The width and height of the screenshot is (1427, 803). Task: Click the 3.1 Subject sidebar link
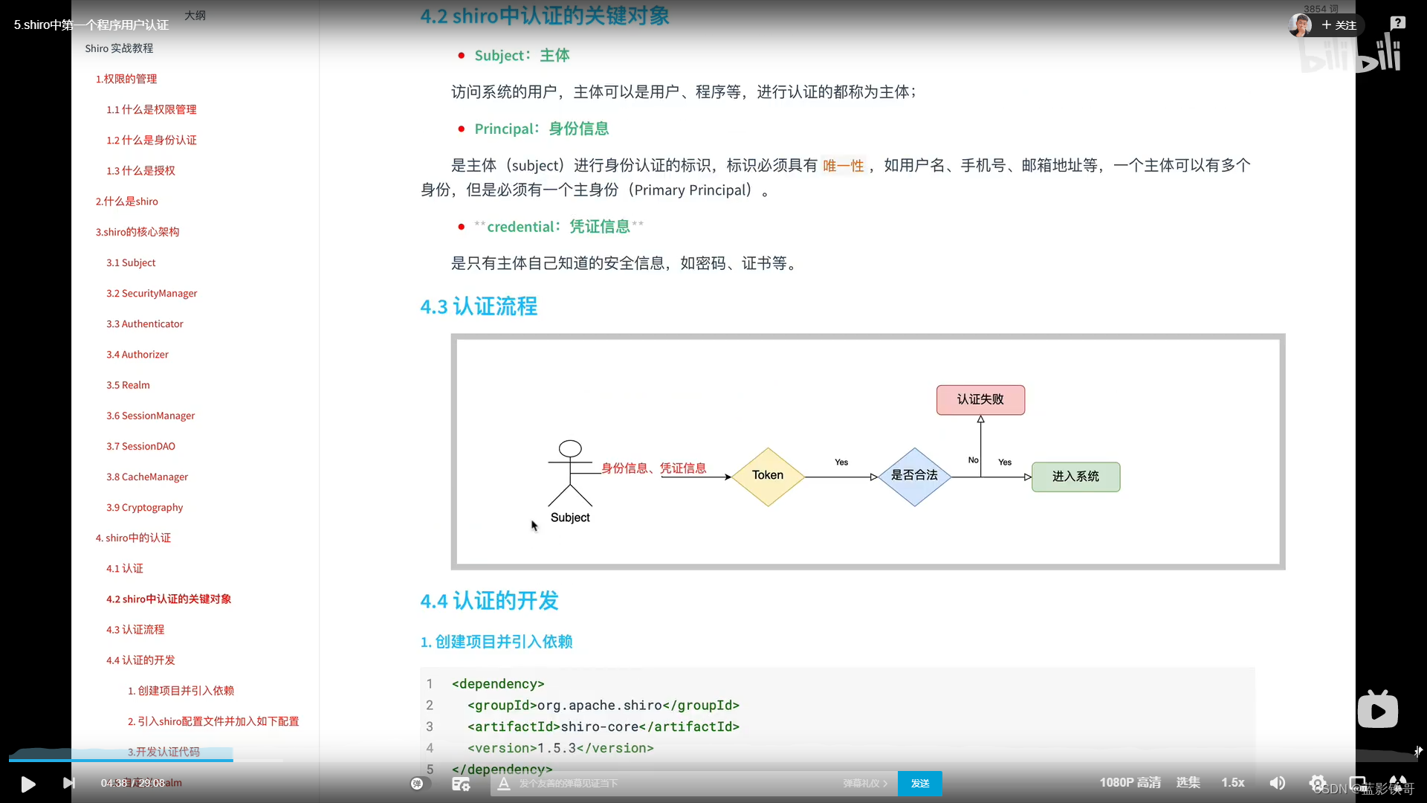click(132, 262)
